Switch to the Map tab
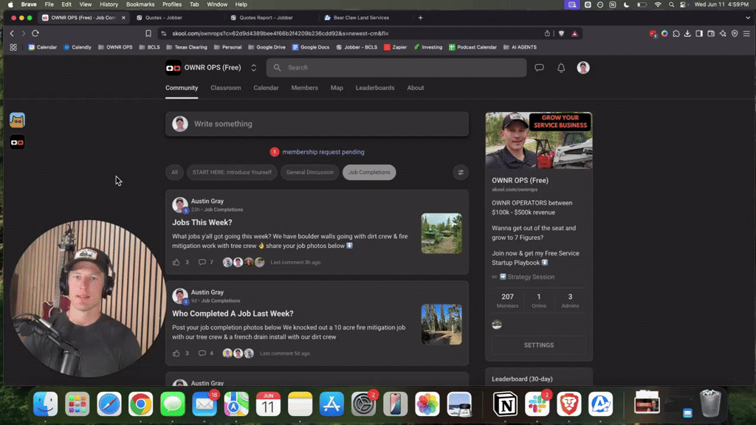 pos(337,88)
